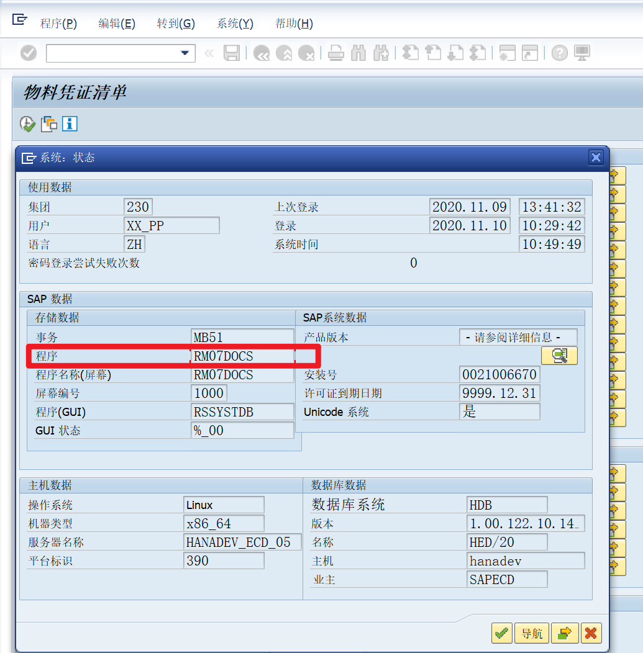Open the 帮助(H) menu
Viewport: 643px width, 653px height.
point(293,23)
